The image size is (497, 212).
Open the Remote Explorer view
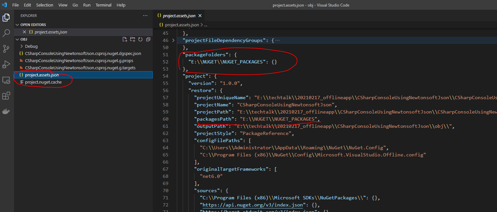click(6, 80)
